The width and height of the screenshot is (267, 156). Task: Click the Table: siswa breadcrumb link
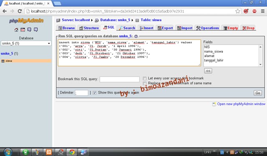151,20
